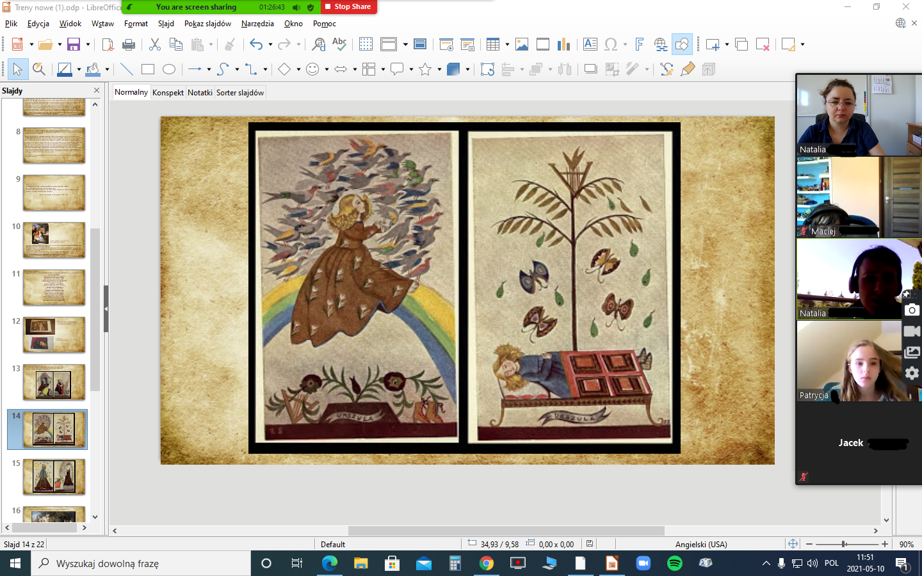Insert an image via the toolbar icon
Viewport: 922px width, 576px height.
click(x=522, y=44)
